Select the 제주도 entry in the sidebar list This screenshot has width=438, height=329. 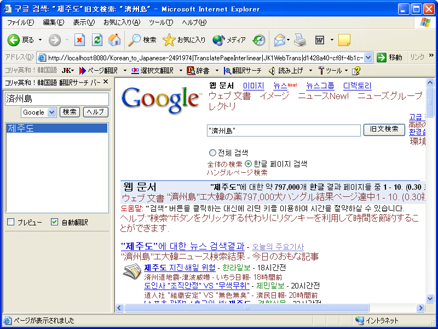click(57, 128)
